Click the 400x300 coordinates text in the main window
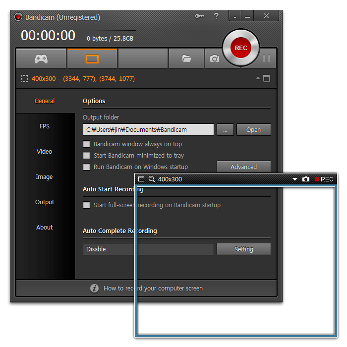 click(83, 78)
